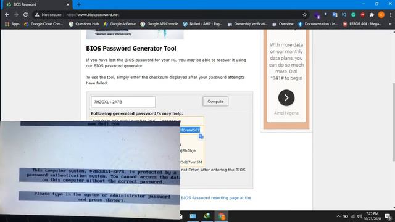Click the password ending in JBh5hje
This screenshot has width=395, height=222.
[188, 150]
